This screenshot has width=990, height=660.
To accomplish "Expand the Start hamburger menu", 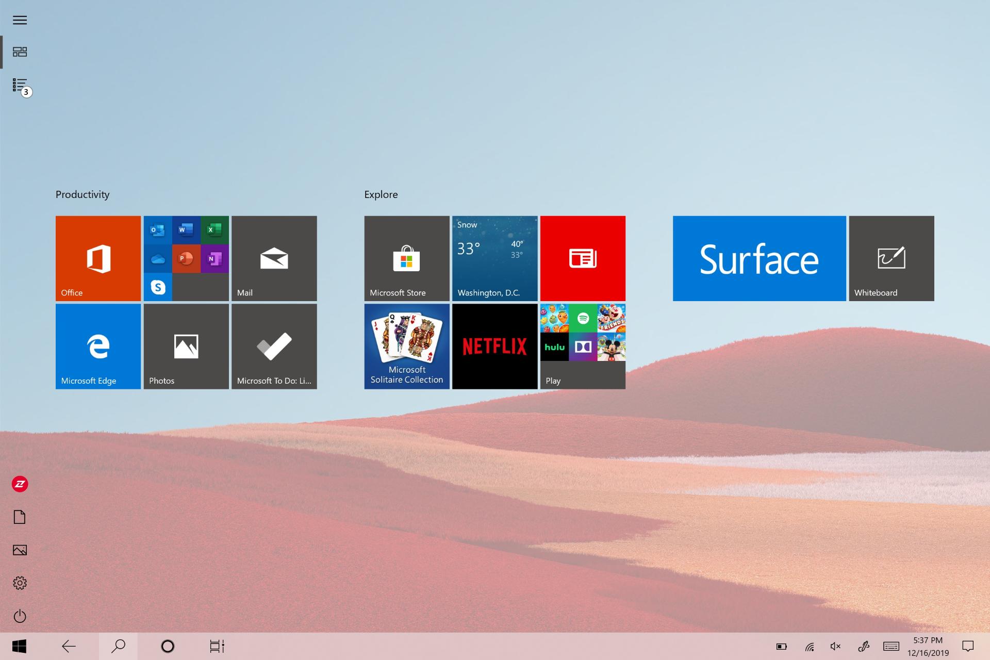I will point(20,20).
